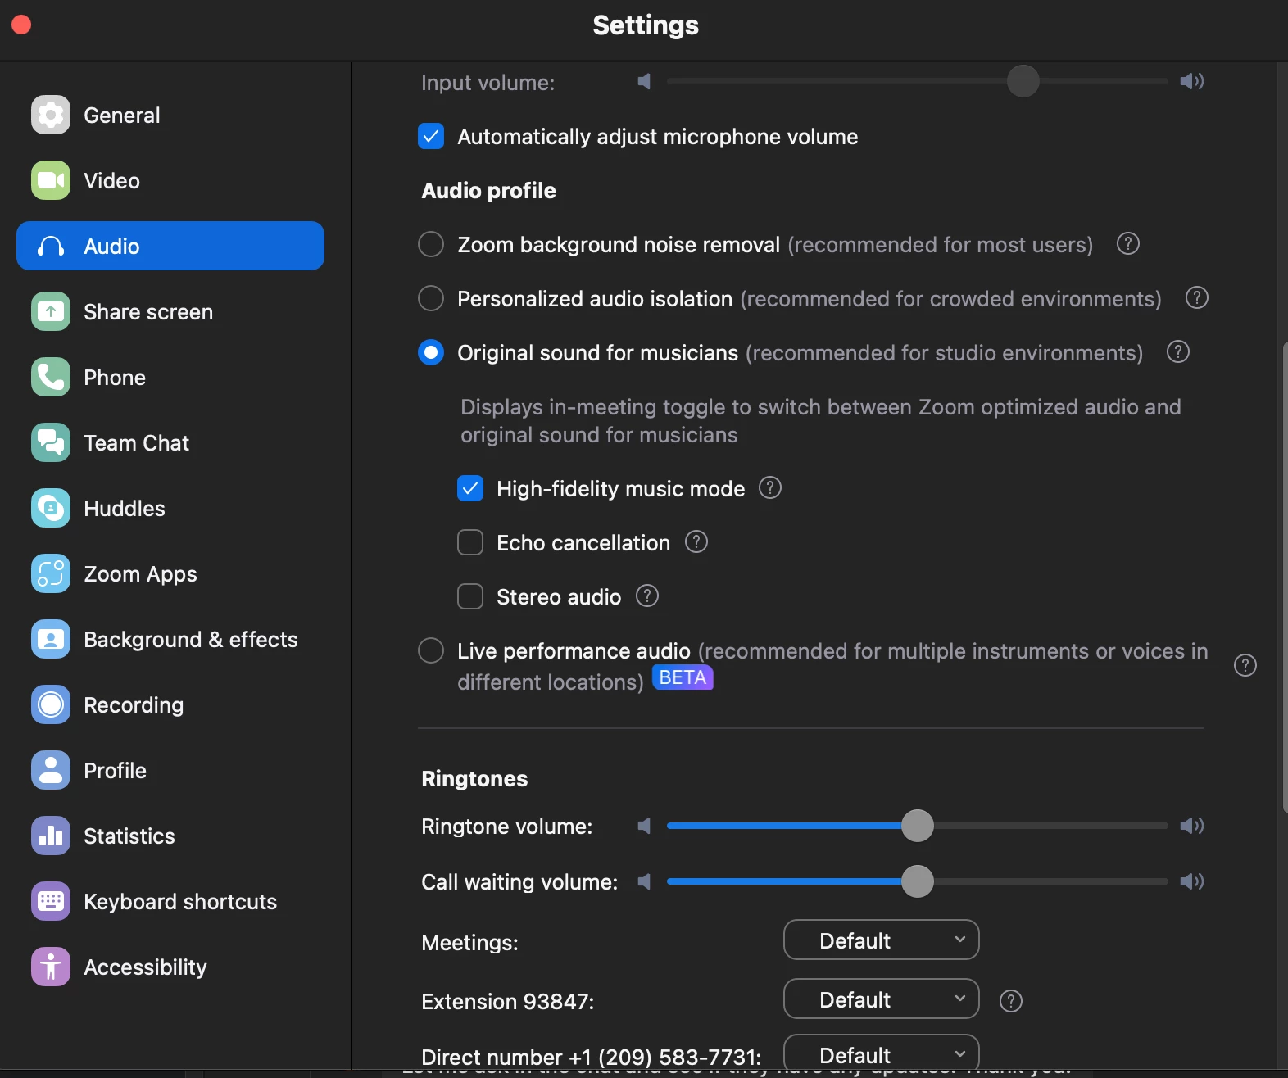Uncheck Automatically adjust microphone volume

431,136
